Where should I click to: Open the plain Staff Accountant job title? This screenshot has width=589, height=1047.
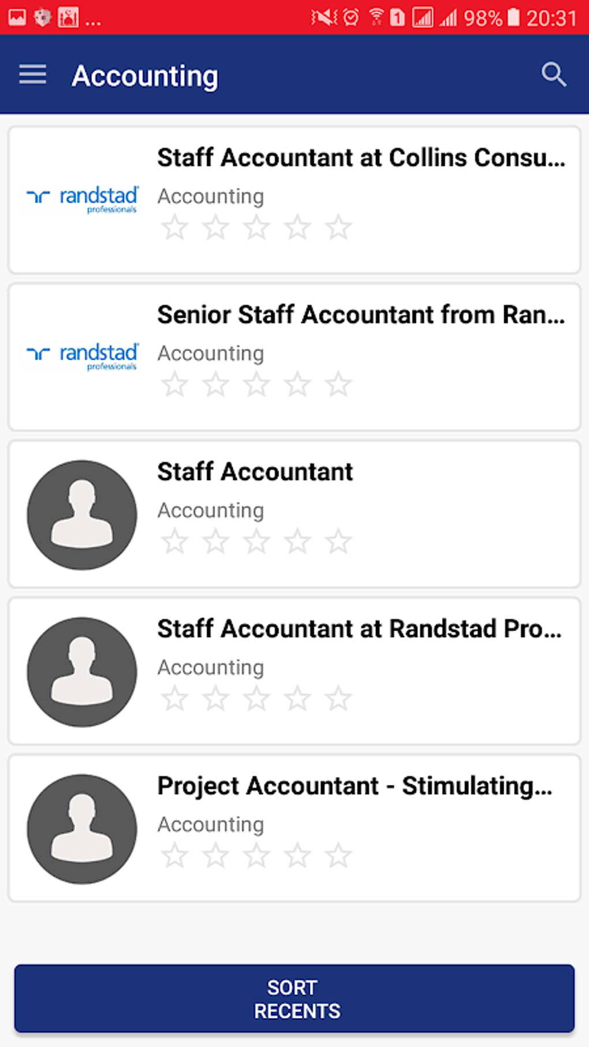click(x=255, y=472)
